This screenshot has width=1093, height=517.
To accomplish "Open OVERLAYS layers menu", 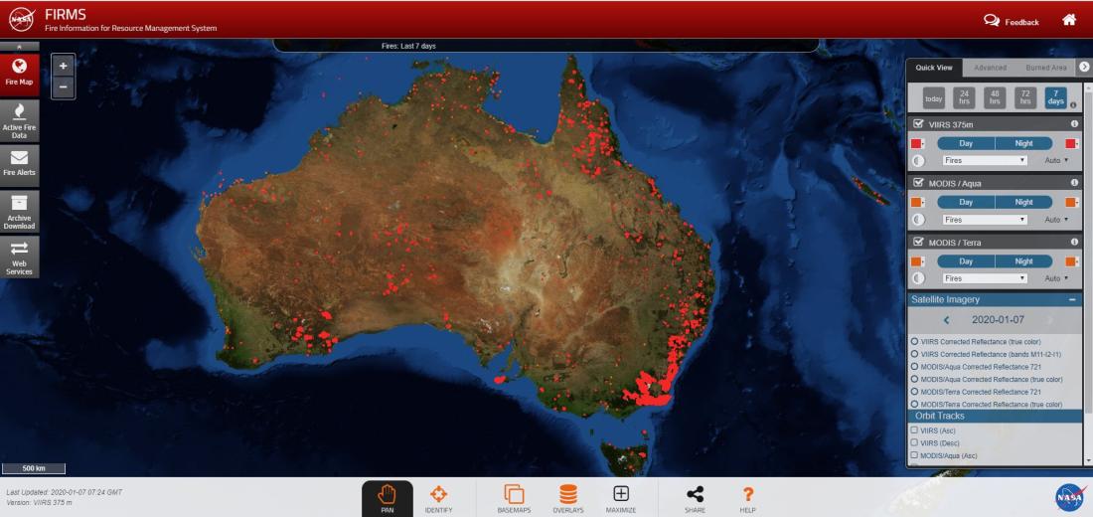I will [x=568, y=498].
